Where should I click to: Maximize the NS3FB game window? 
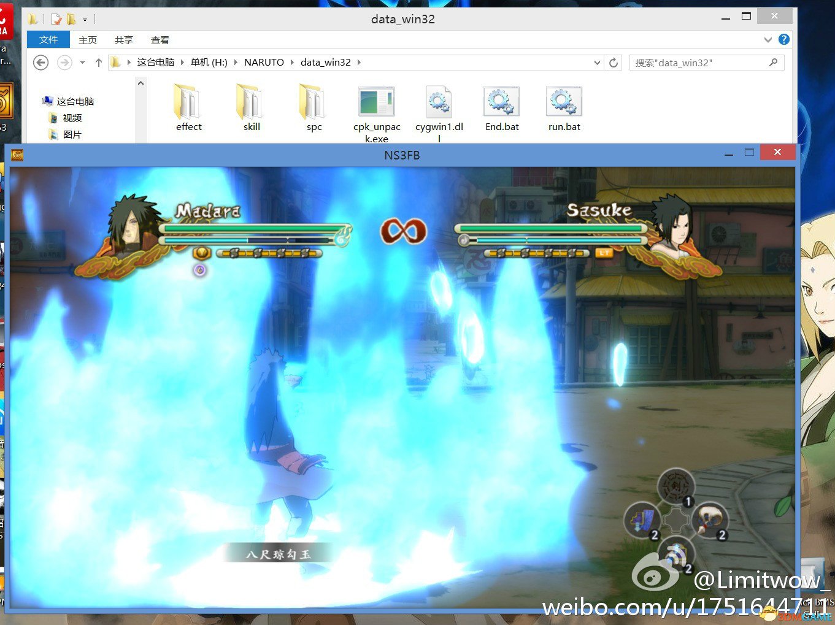749,153
